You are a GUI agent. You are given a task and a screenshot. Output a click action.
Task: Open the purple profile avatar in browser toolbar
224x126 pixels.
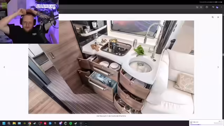(x=217, y=7)
